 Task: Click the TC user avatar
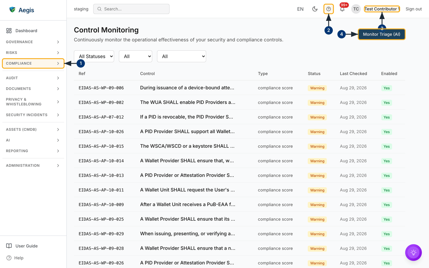coord(356,9)
